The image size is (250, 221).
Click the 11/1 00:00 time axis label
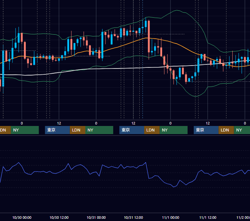171,217
